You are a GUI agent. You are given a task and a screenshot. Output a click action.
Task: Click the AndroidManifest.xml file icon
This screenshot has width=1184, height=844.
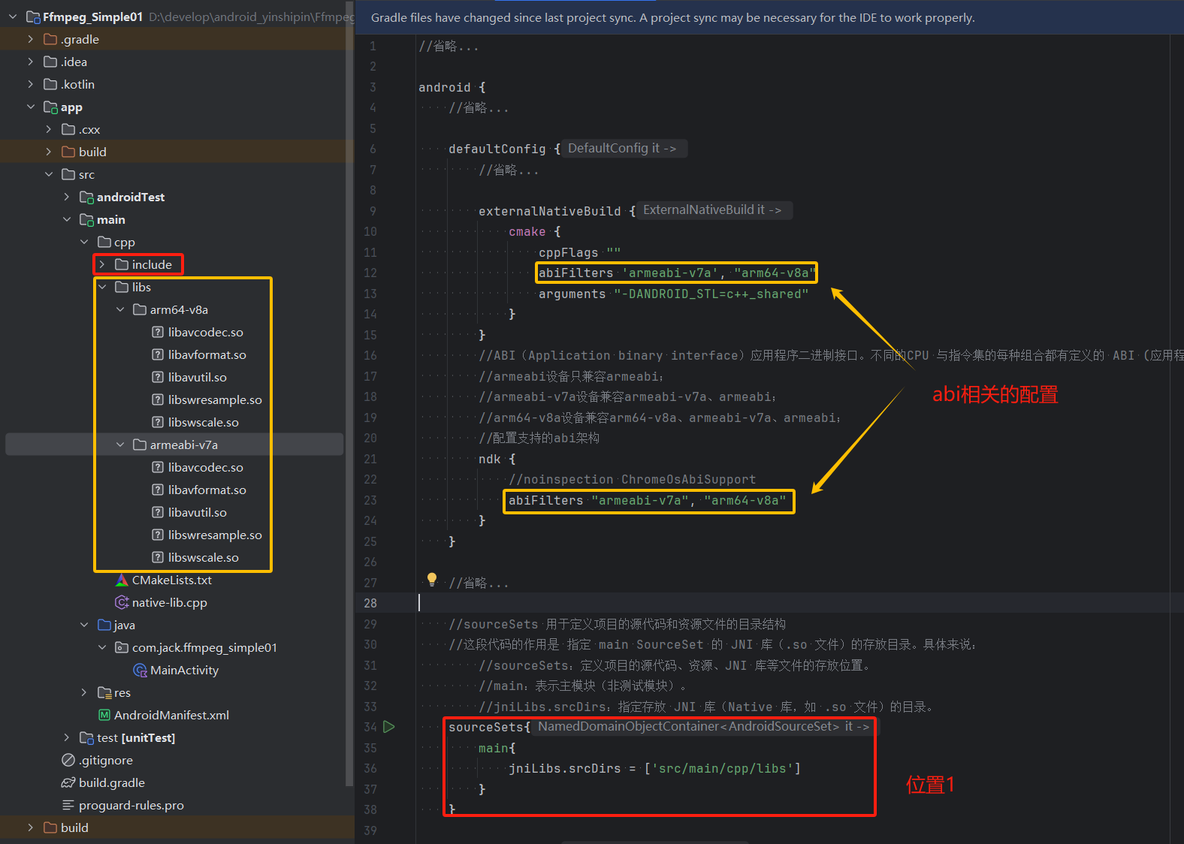pos(104,716)
